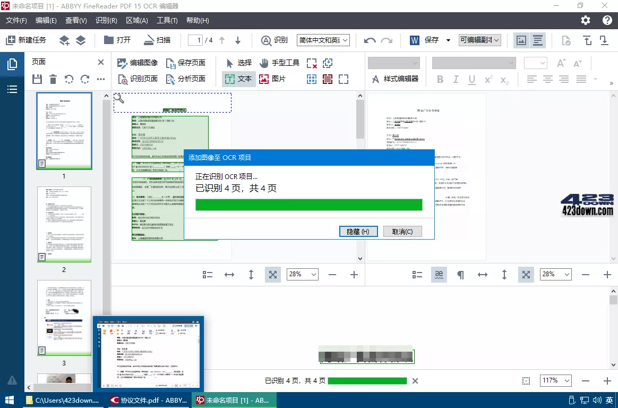Open the 识别(R) menu

[106, 20]
